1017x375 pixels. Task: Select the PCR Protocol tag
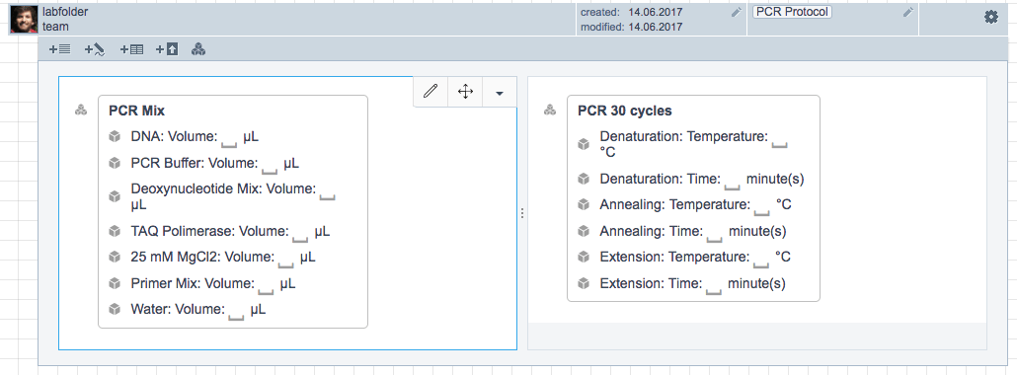(792, 12)
